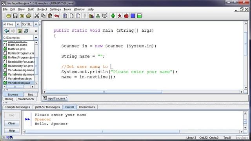Click the editor horizontal scrollbar thumb
Viewport: 251px width, 141px height.
tap(104, 92)
